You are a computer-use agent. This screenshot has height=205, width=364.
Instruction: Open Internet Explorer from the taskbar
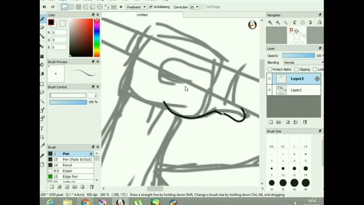(50, 202)
